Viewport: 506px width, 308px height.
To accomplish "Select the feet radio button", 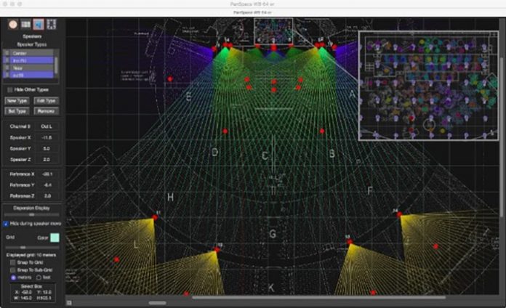I will click(x=39, y=277).
